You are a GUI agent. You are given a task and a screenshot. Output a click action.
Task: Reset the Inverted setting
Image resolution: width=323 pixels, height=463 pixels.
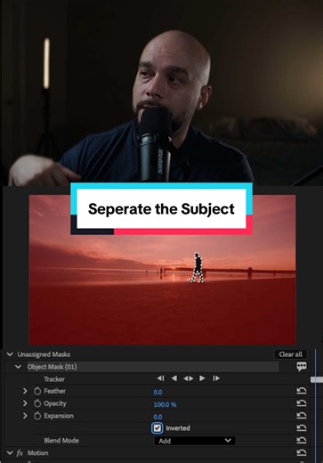tap(302, 428)
